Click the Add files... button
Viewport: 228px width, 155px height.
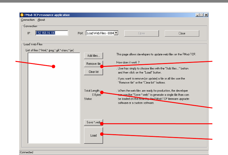[94, 56]
